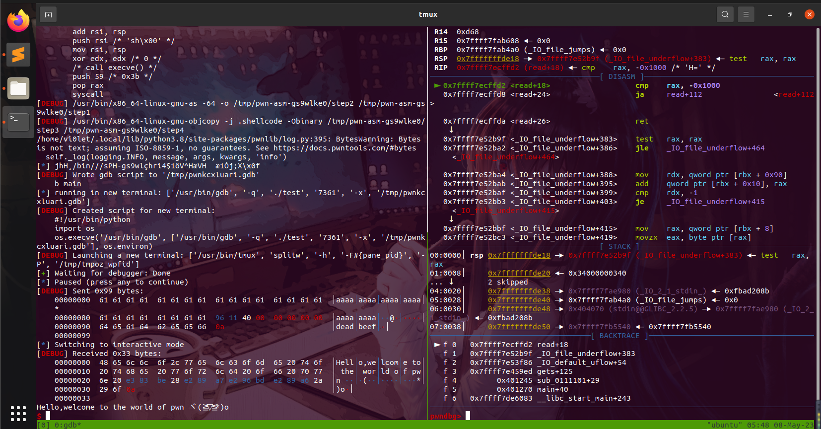The image size is (821, 429).
Task: Click the movzx line at _IO_file_underflow+419
Action: coord(597,237)
